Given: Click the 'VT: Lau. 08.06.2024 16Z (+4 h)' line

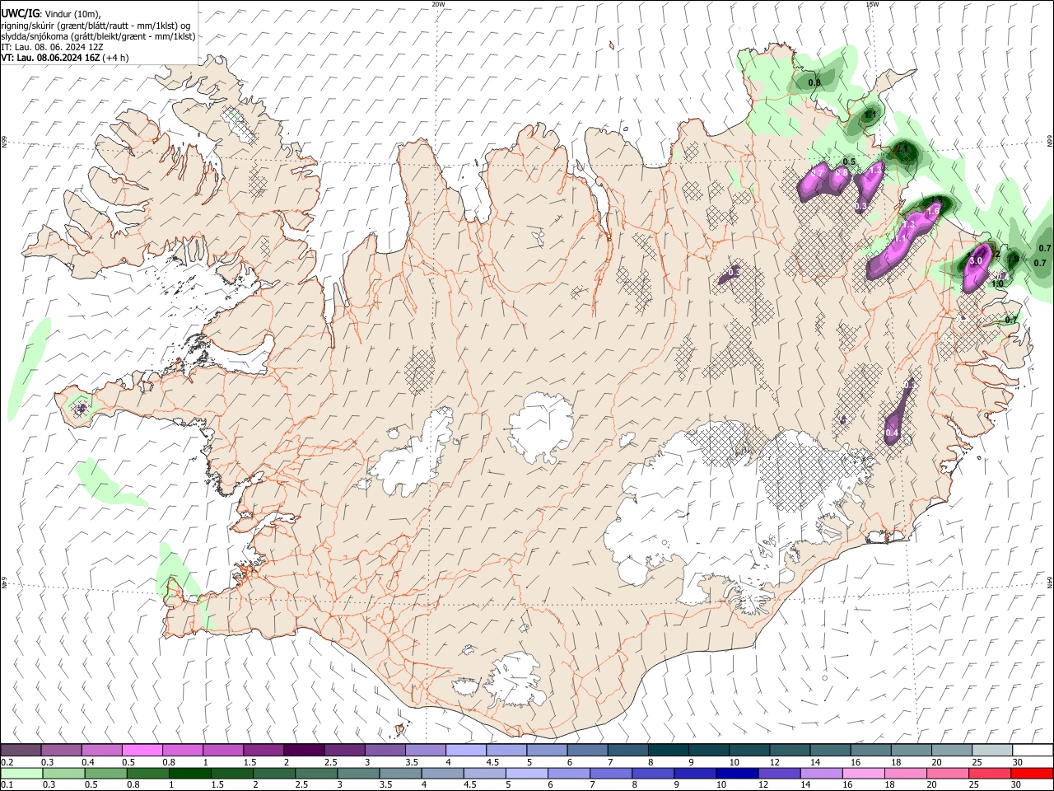Looking at the screenshot, I should (64, 58).
